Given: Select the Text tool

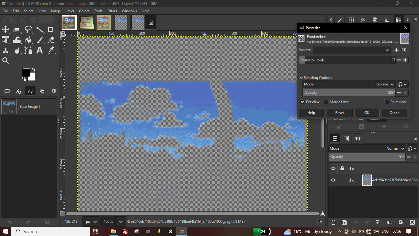Looking at the screenshot, I should [x=40, y=50].
